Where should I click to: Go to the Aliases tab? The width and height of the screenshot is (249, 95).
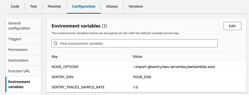click(x=112, y=6)
